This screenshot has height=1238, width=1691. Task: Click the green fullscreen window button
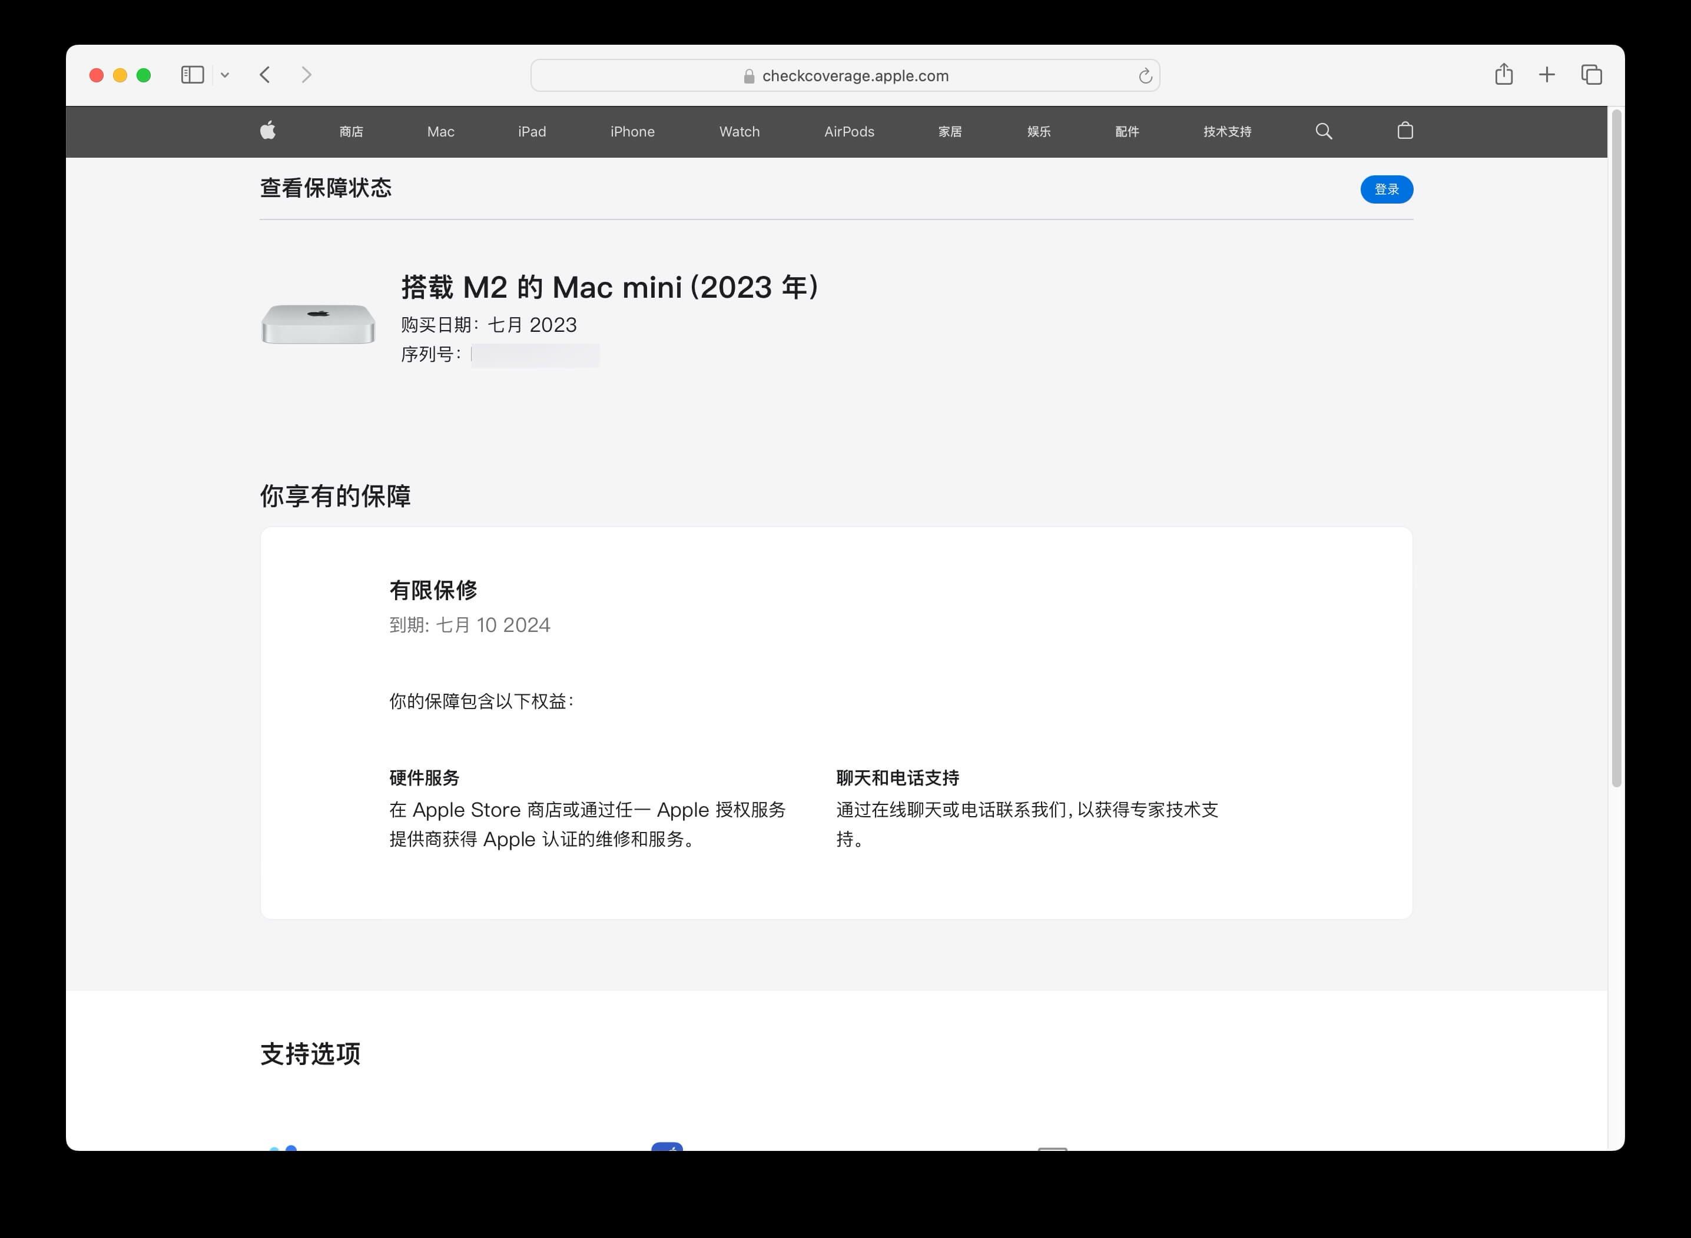coord(144,75)
